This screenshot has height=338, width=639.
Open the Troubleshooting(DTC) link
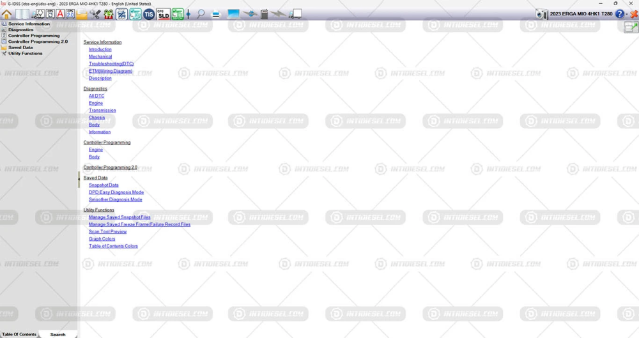point(111,64)
